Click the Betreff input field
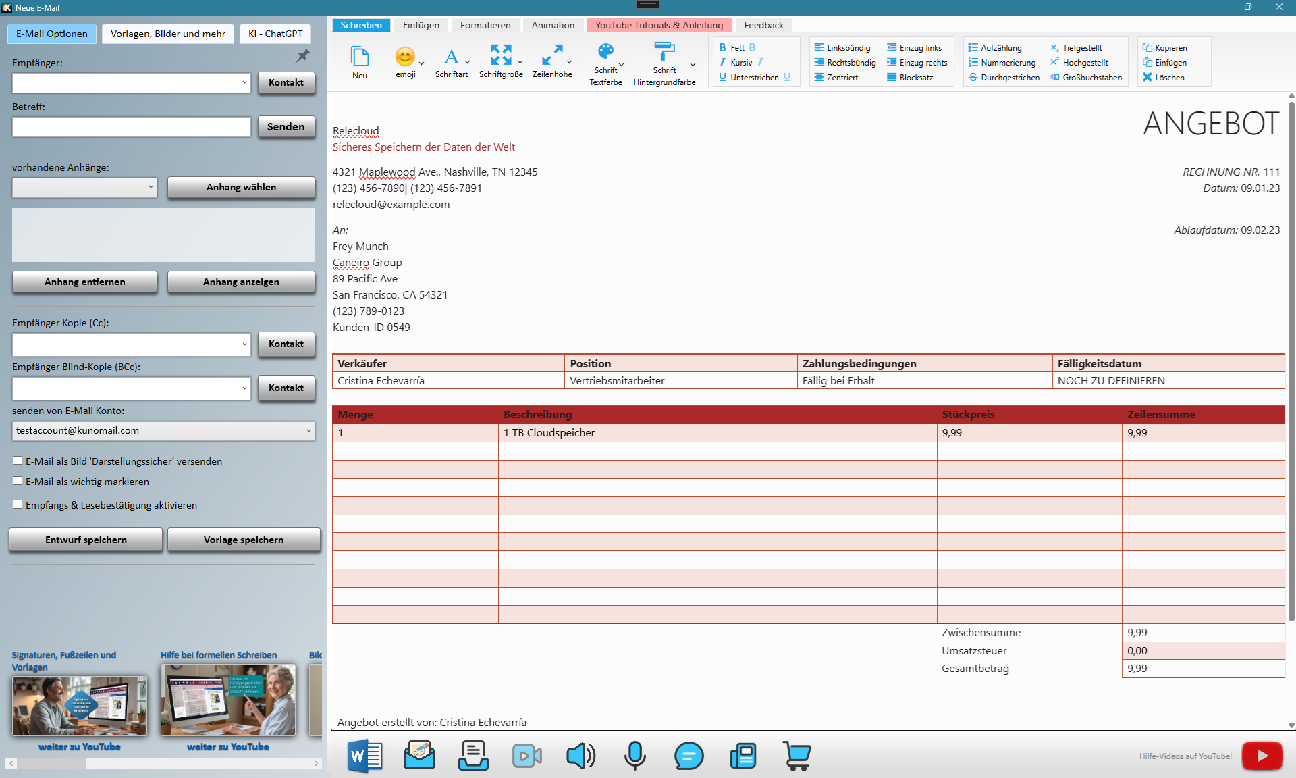Image resolution: width=1296 pixels, height=778 pixels. click(132, 126)
